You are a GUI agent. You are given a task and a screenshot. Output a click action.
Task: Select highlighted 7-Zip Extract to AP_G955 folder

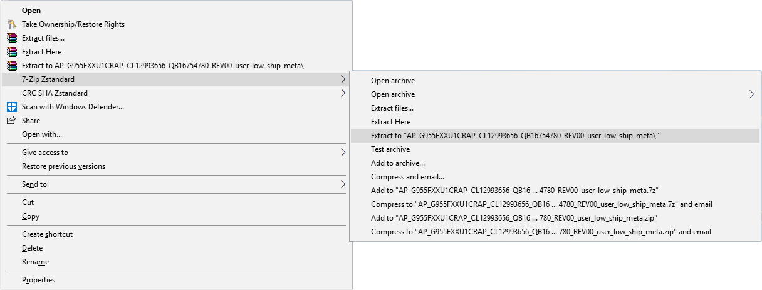555,136
